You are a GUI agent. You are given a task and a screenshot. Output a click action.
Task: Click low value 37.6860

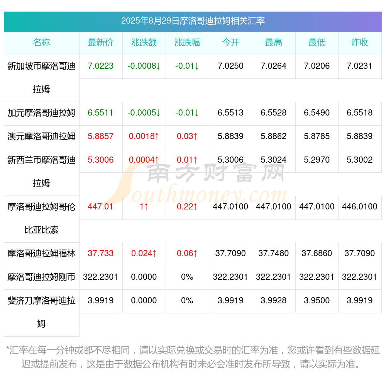[x=317, y=254]
